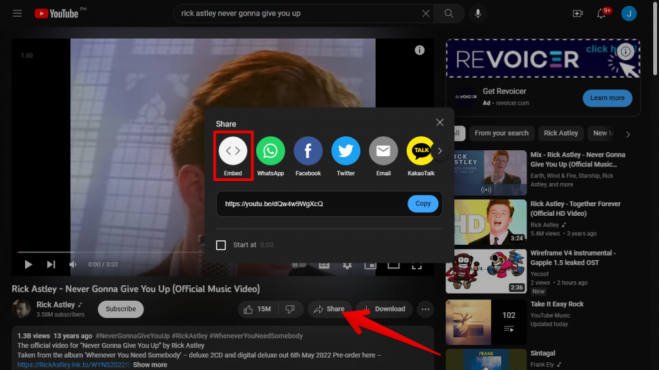
Task: Open the Create video icon
Action: pyautogui.click(x=577, y=13)
